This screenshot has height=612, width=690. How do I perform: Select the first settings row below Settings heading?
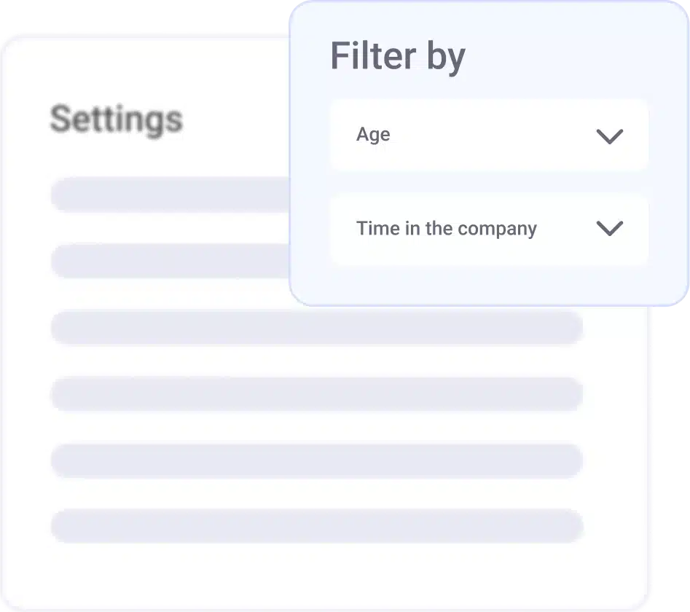[169, 195]
